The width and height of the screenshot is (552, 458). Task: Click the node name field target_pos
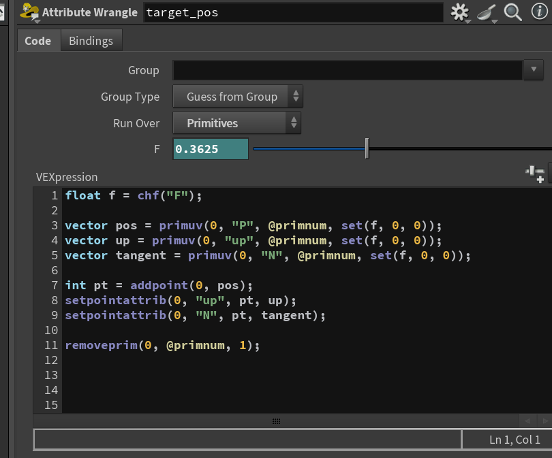(294, 13)
